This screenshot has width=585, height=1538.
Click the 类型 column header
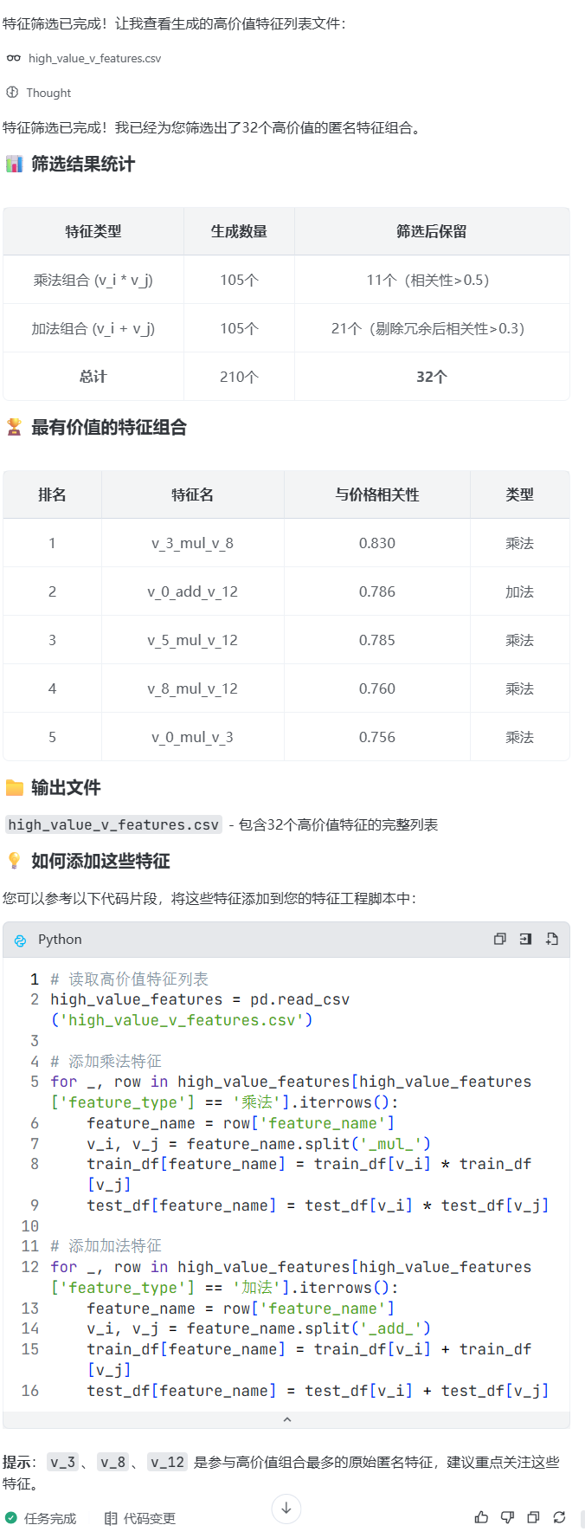pos(519,494)
